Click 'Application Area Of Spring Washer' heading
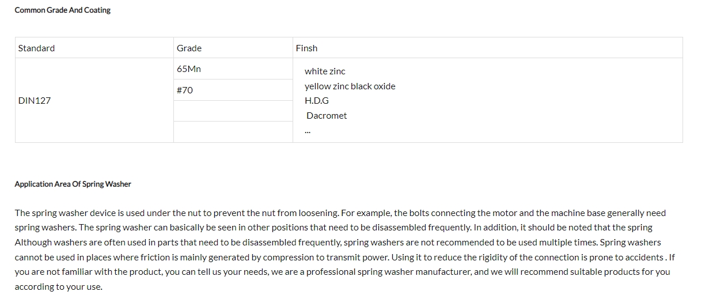Viewport: 705px width, 299px height. tap(73, 184)
